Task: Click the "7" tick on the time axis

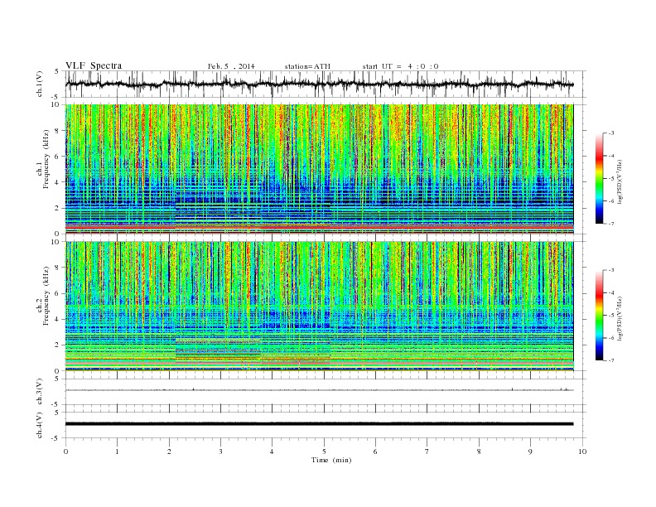Action: click(427, 451)
